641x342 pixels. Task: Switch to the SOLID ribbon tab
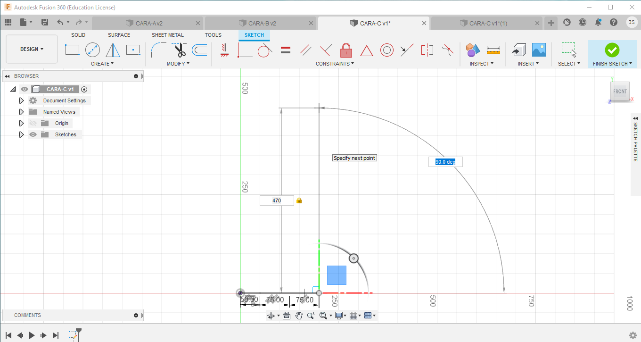click(x=78, y=35)
